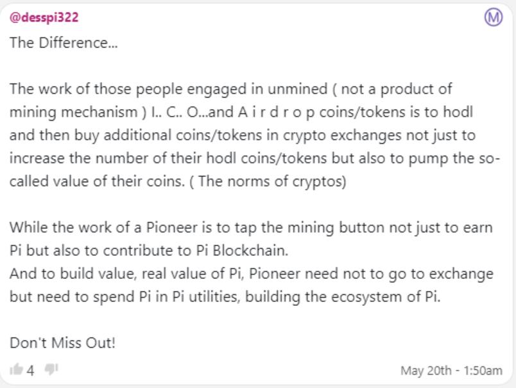Image resolution: width=516 pixels, height=388 pixels.
Task: Click the like count number 4
Action: pyautogui.click(x=30, y=371)
